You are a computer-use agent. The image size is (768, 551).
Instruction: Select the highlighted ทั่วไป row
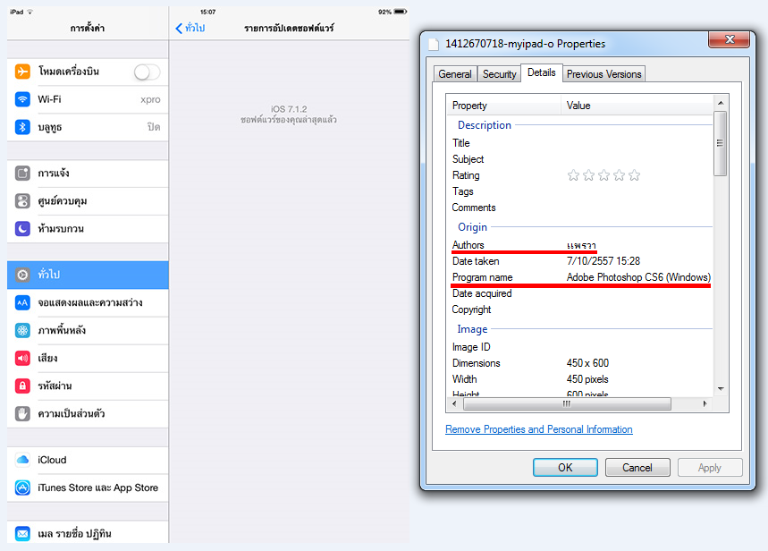tap(88, 275)
